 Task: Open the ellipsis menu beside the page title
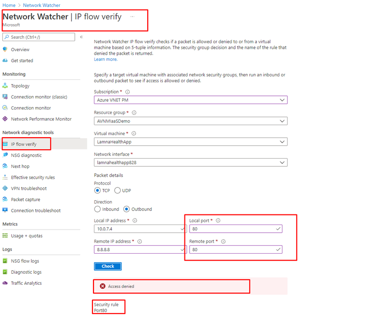point(132,17)
